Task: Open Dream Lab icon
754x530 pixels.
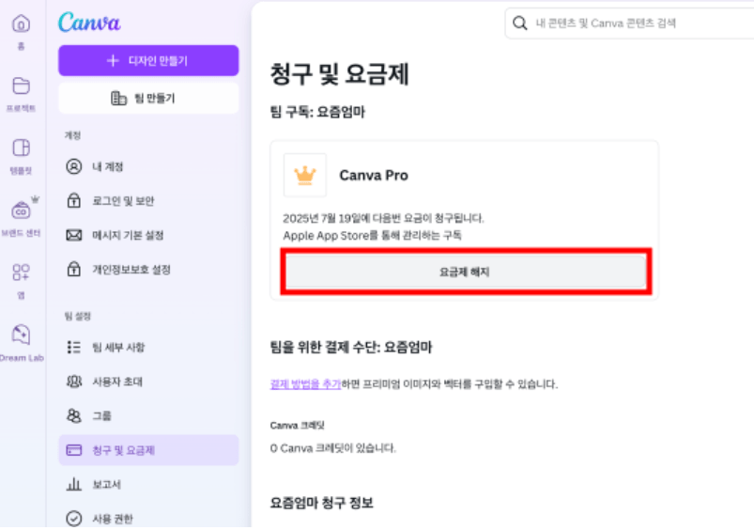Action: tap(22, 335)
